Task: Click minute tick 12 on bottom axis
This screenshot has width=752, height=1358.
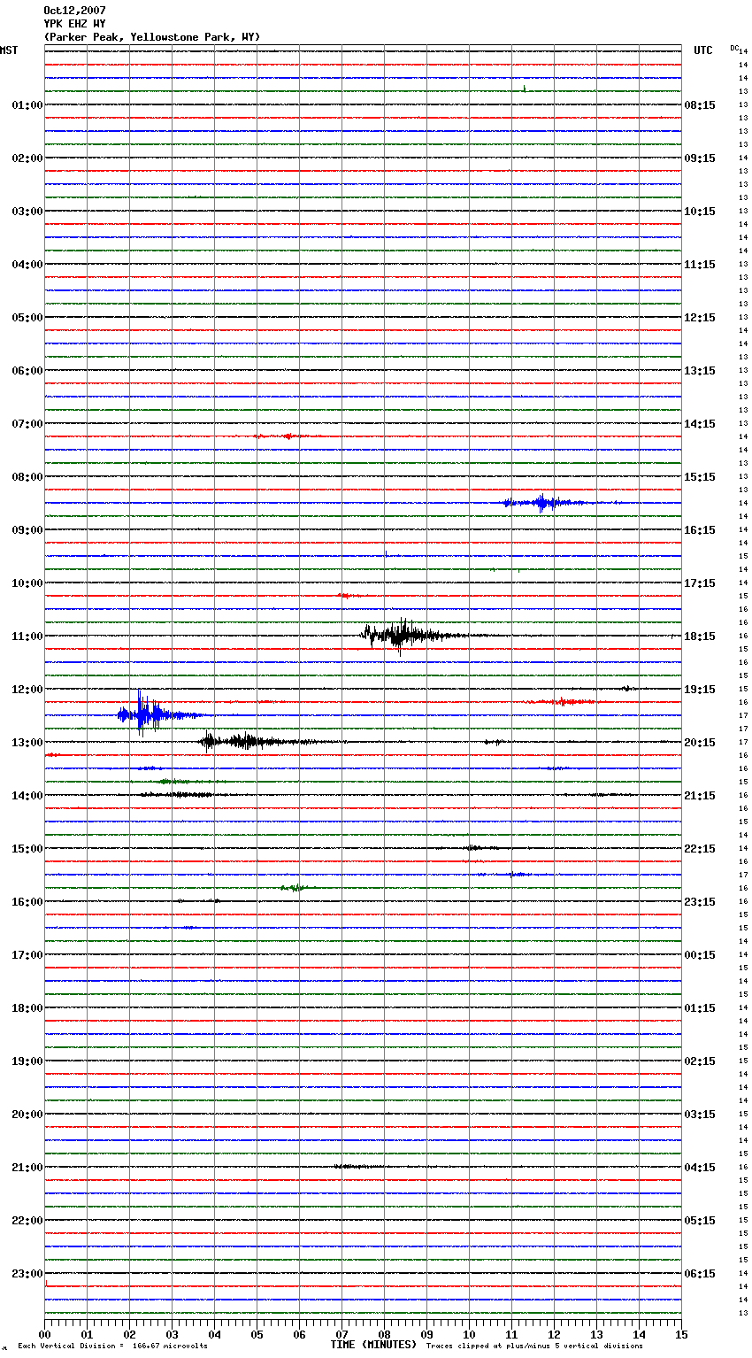Action: pyautogui.click(x=554, y=1334)
